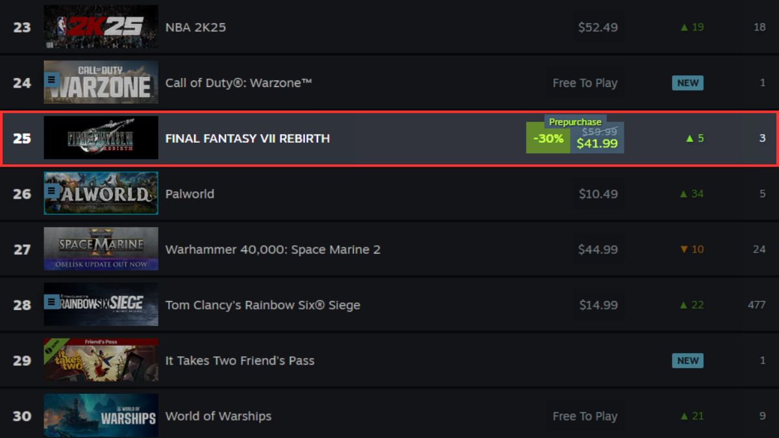Open the It Takes Two thumbnail
Screen dimensions: 779x438
tap(101, 360)
